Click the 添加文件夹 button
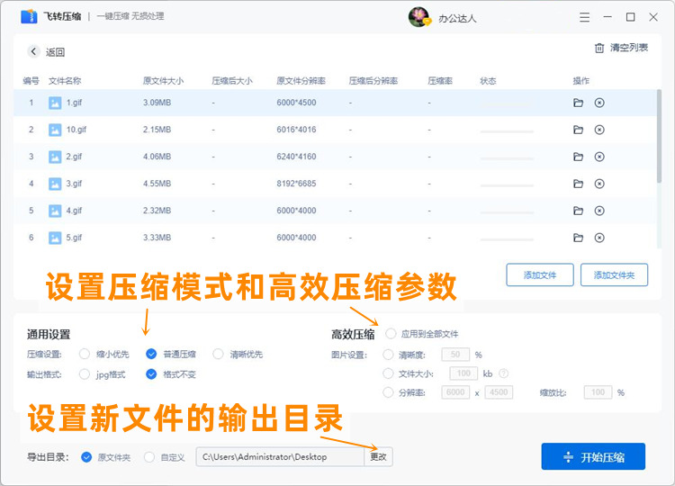Viewport: 675px width, 486px height. 614,274
